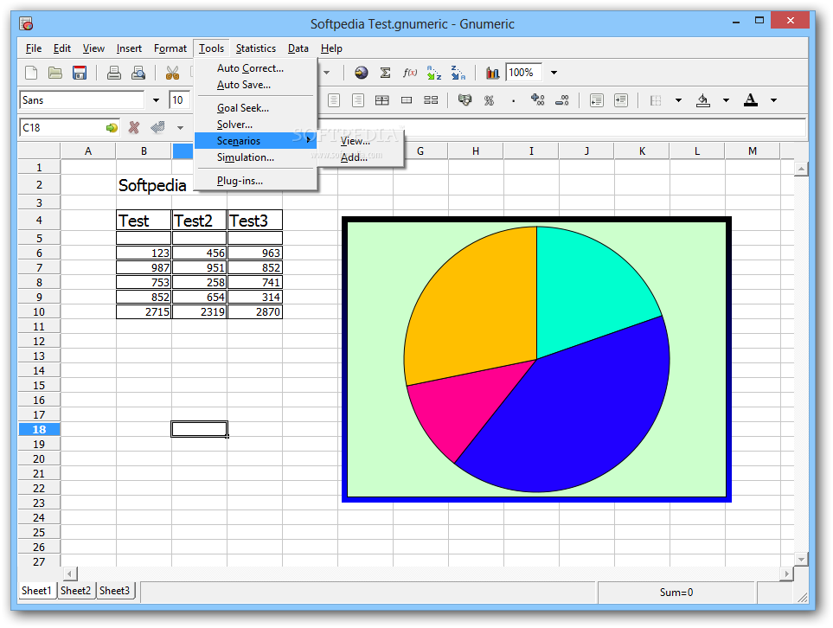Viewport: 833px width, 628px height.
Task: Sort descending Z to A
Action: [458, 73]
